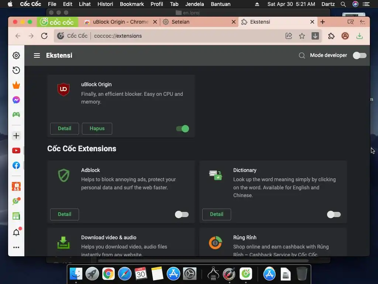
Task: Open History clock icon in sidebar
Action: [x=16, y=70]
